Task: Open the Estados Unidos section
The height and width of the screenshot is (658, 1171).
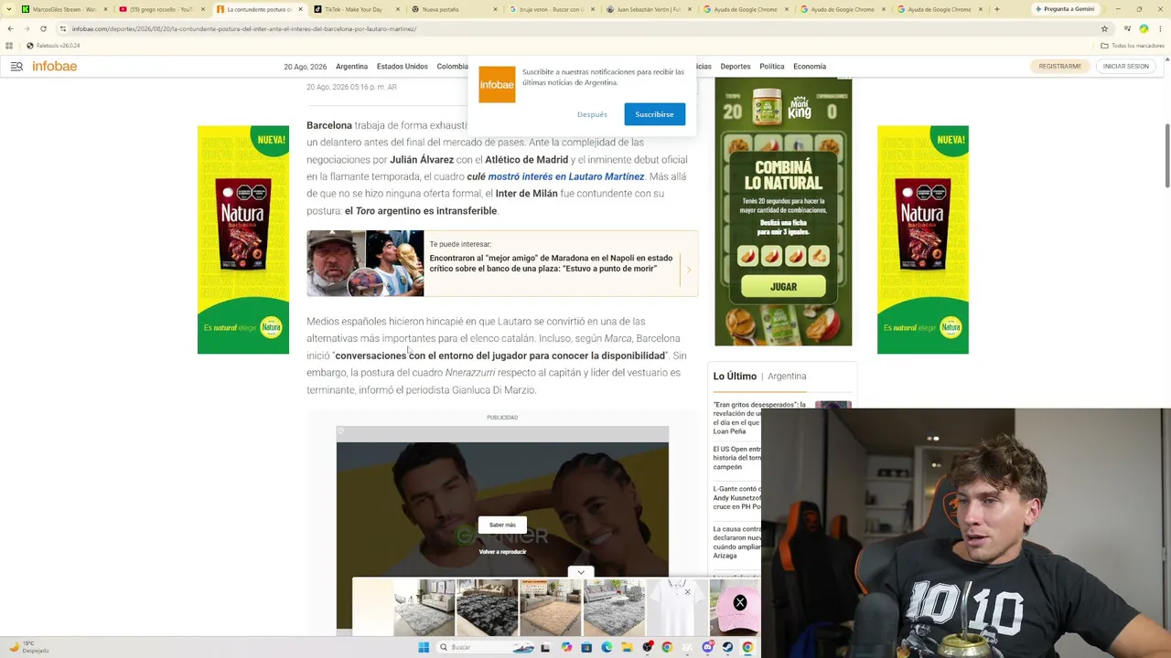Action: point(403,67)
